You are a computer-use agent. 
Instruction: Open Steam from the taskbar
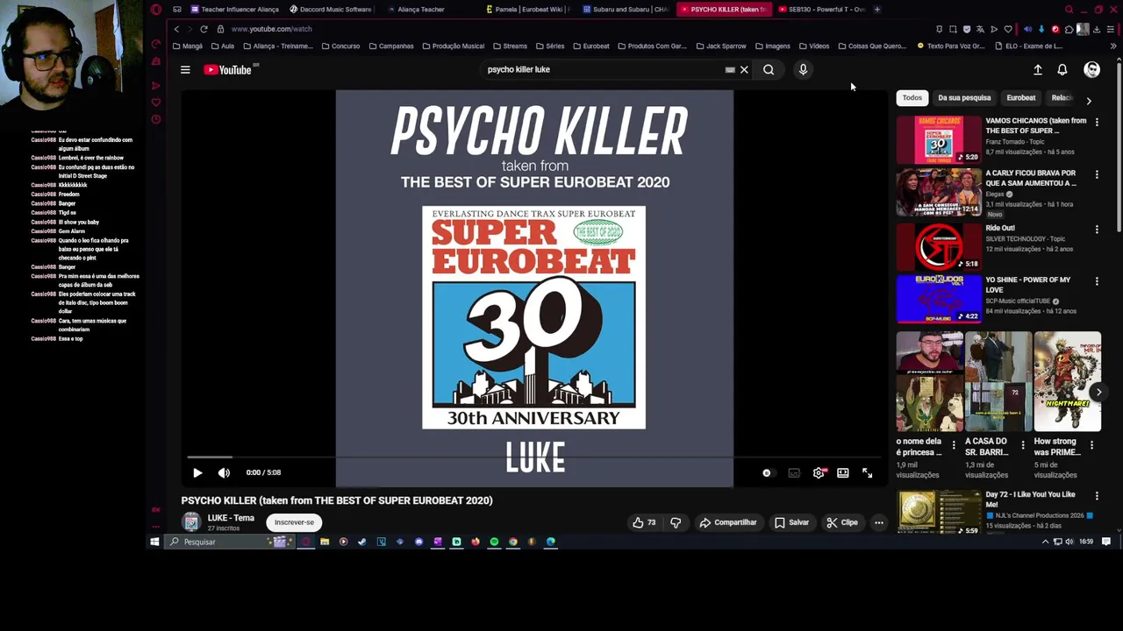[362, 542]
